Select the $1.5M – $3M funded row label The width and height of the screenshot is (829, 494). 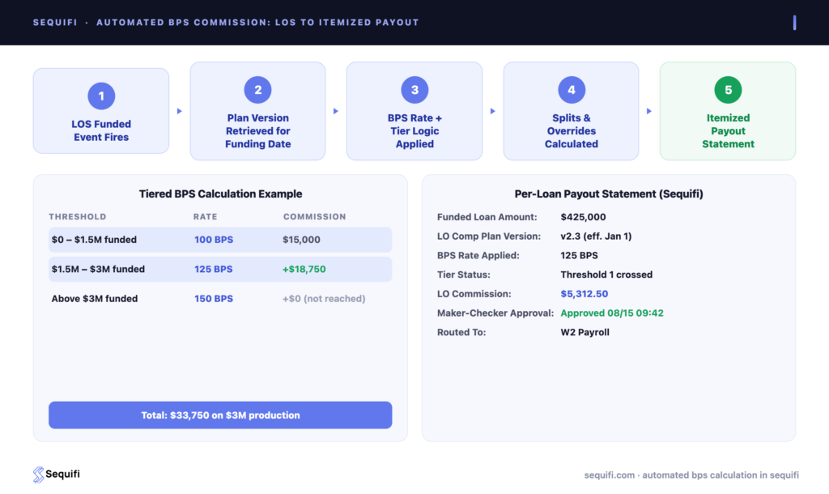coord(98,269)
